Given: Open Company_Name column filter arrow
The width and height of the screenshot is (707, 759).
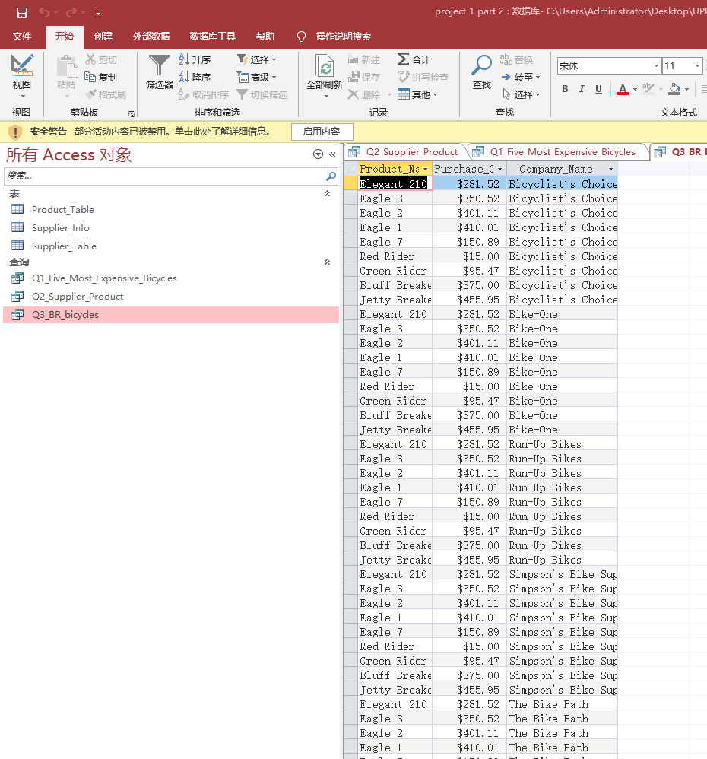Looking at the screenshot, I should coord(610,169).
